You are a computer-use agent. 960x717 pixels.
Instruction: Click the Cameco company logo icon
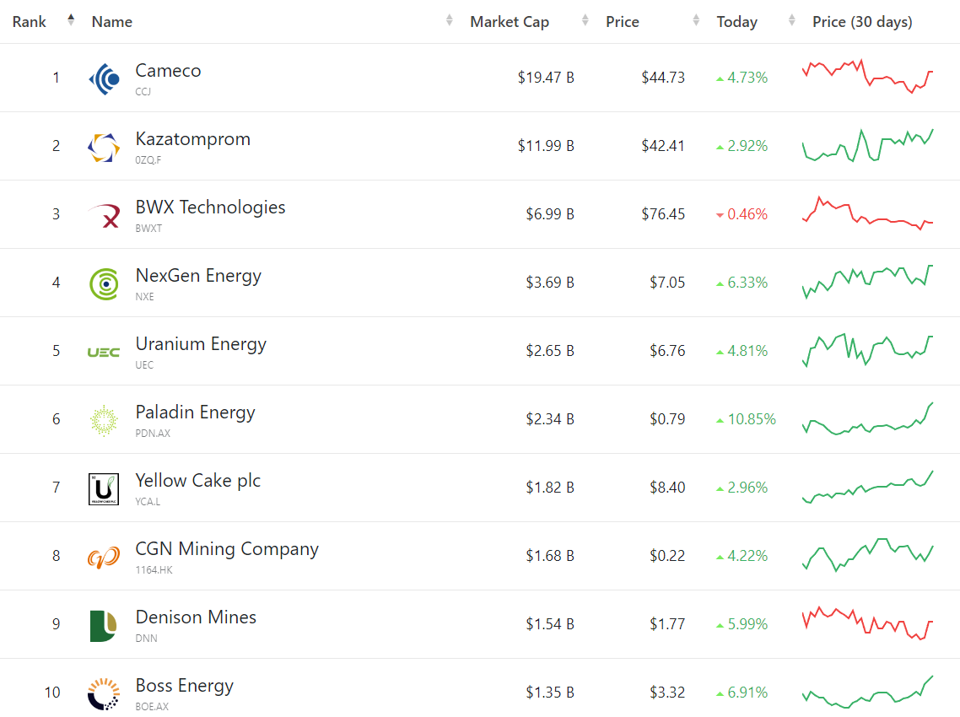coord(104,79)
